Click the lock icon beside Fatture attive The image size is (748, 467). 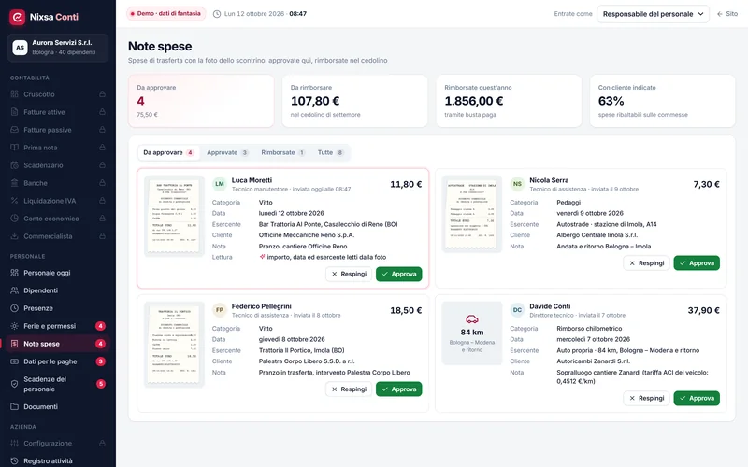102,112
